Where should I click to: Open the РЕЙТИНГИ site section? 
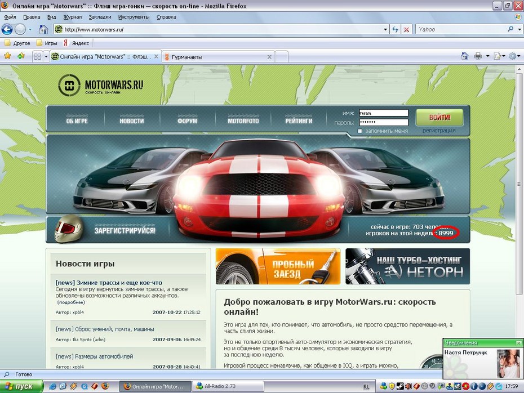299,121
